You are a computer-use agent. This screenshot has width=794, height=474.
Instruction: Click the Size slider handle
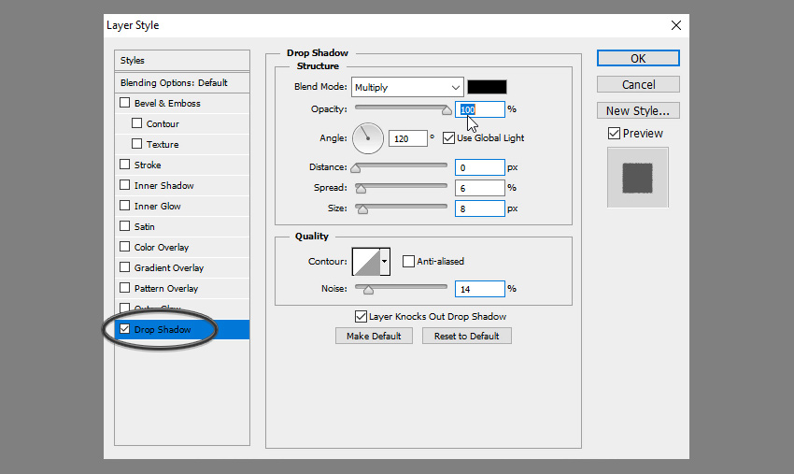coord(362,209)
